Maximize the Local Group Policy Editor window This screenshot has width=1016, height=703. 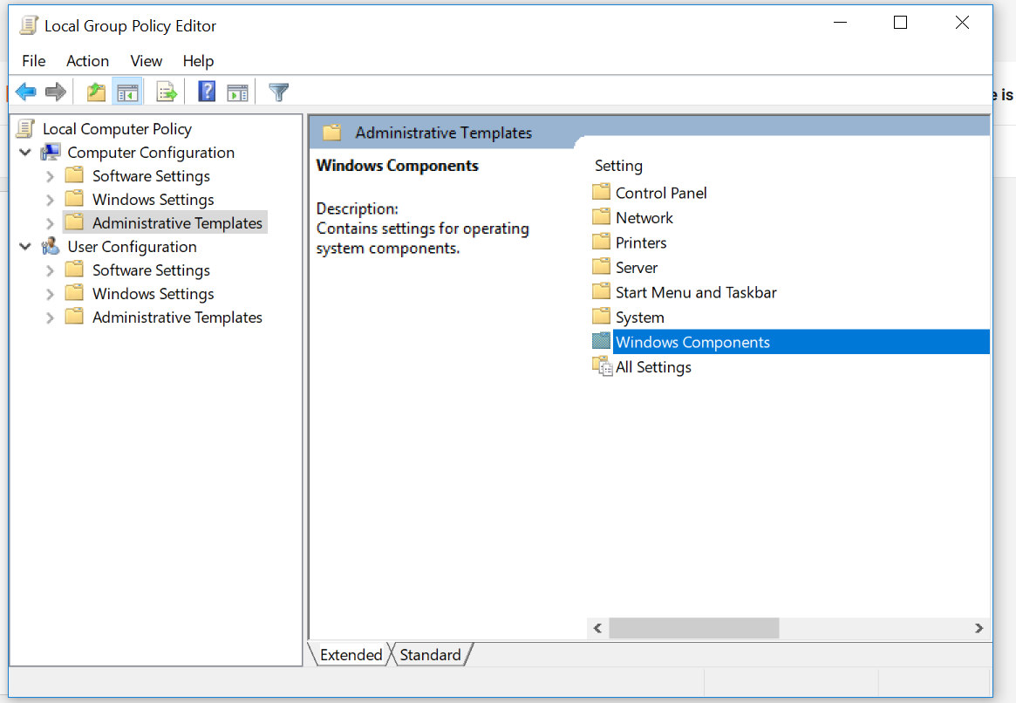(900, 23)
